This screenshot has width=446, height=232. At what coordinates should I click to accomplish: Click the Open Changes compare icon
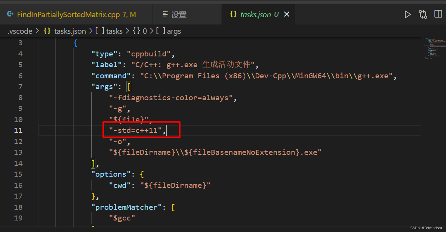(x=422, y=14)
